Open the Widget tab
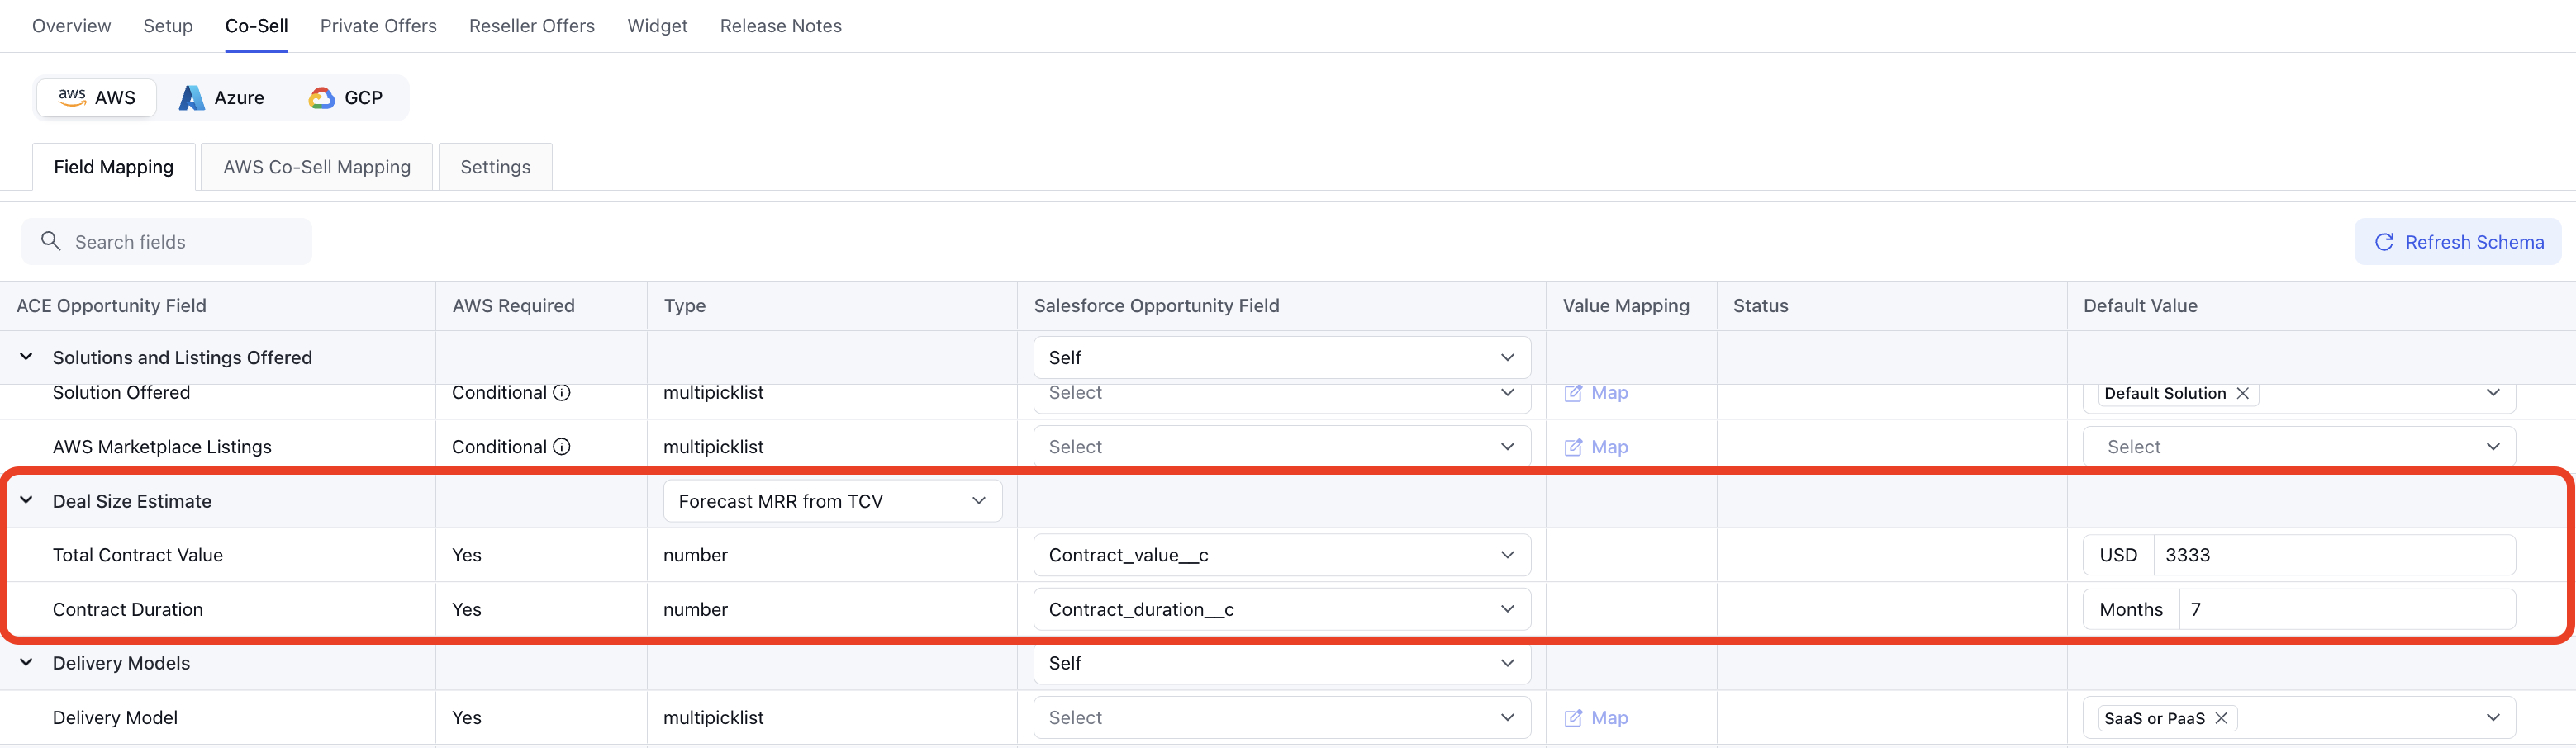The width and height of the screenshot is (2576, 748). click(x=657, y=26)
